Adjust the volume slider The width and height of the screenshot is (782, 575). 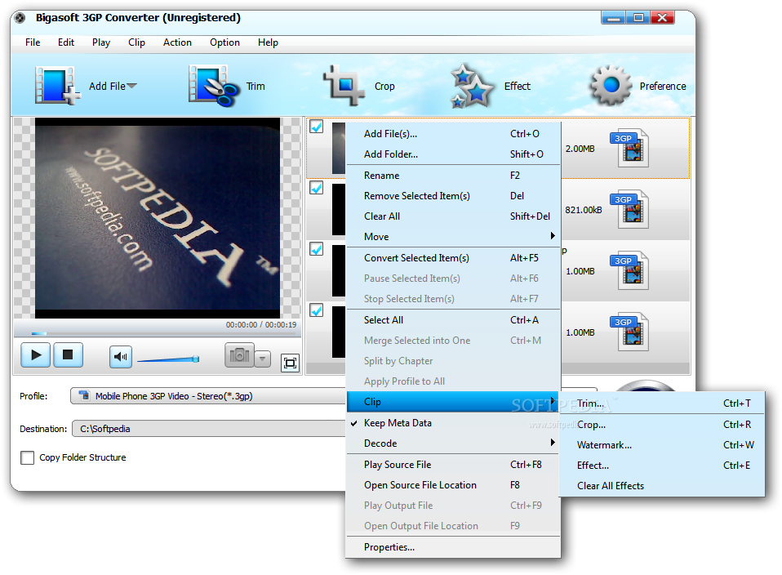point(168,359)
